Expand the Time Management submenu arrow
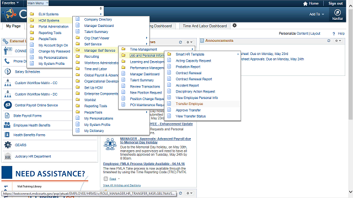The image size is (353, 198). 192,49
